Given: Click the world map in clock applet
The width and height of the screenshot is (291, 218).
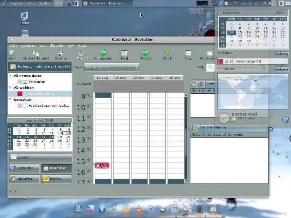Looking at the screenshot, I should pyautogui.click(x=253, y=92).
